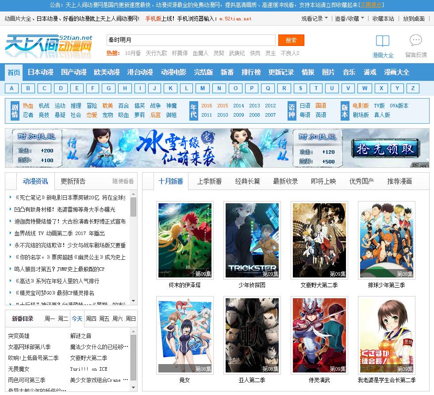Image resolution: width=434 pixels, height=395 pixels.
Task: Click the down arrow of news list scrollbar
Action: point(134,301)
